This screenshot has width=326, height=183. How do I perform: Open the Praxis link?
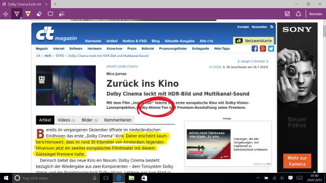pos(132,49)
